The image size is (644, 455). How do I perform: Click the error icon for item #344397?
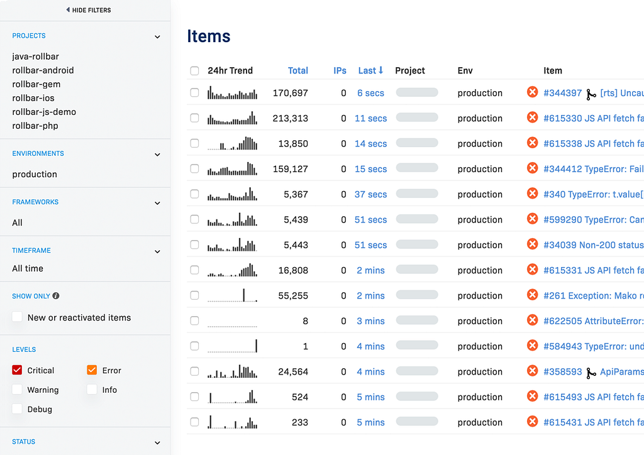(x=532, y=92)
